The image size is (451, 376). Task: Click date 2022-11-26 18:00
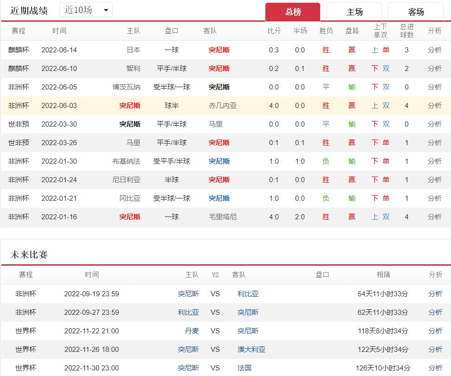tap(91, 349)
